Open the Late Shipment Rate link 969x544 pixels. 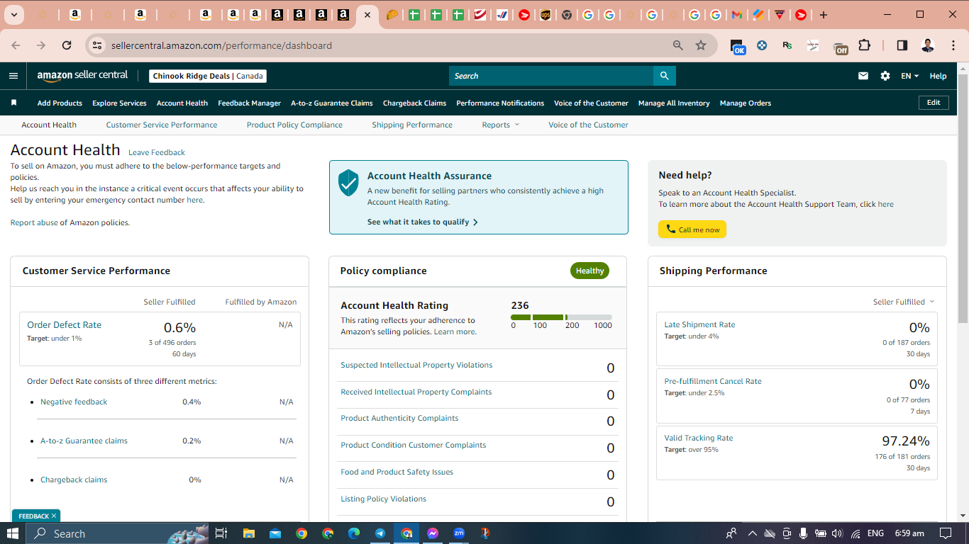coord(699,324)
